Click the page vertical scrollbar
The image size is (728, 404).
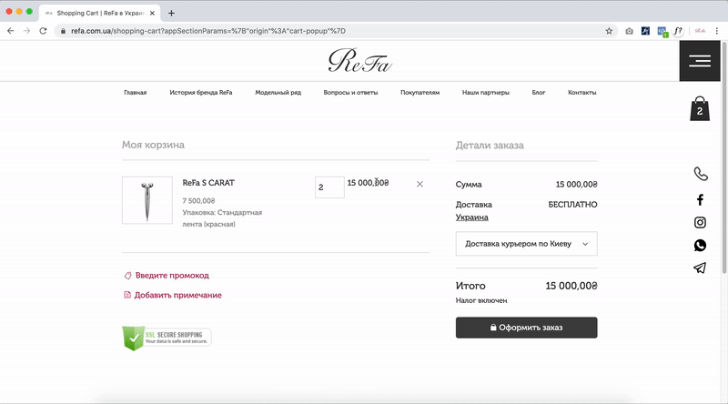coord(723,158)
